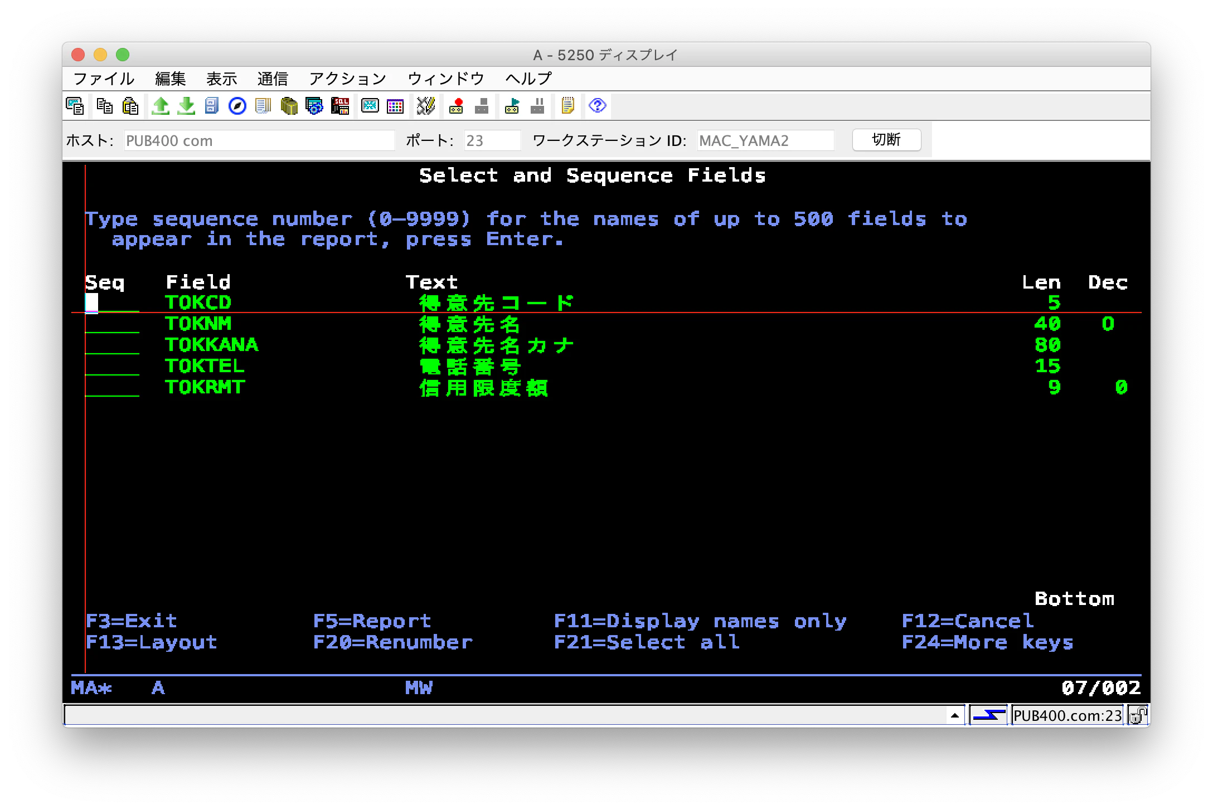This screenshot has width=1213, height=810.
Task: Open the 表示 menu
Action: point(222,79)
